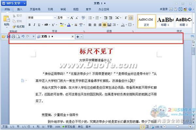Click the Chinese layout (A with arrows) icon
Viewport: 196px width, 130px height.
[x=117, y=18]
